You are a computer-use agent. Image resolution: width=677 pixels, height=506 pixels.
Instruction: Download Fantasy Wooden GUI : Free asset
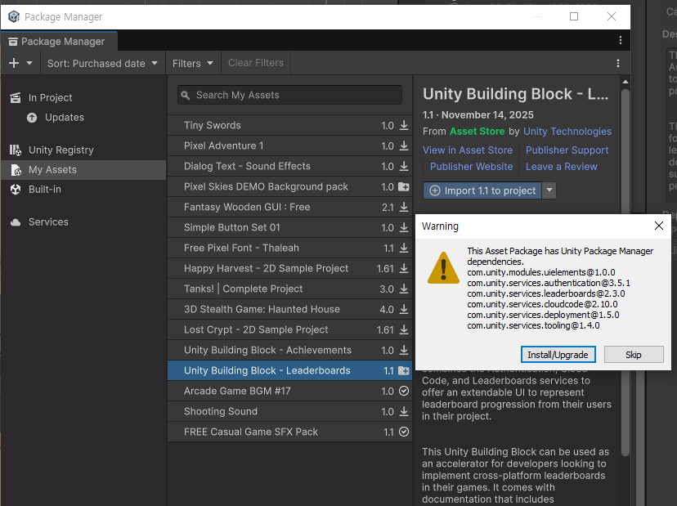404,207
